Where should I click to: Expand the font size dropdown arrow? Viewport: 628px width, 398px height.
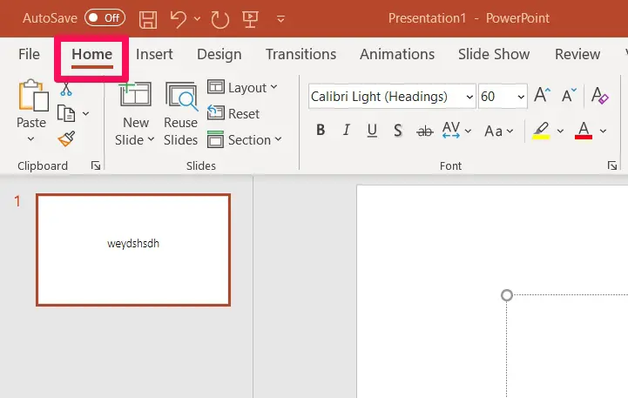(x=521, y=97)
